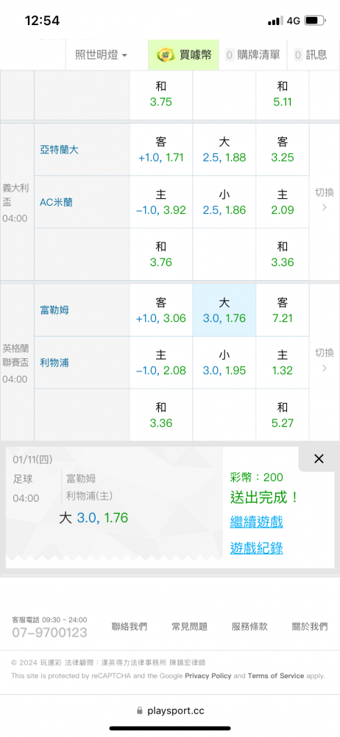The image size is (340, 737).
Task: Tap the 買噱幣 coin icon button
Action: [x=184, y=55]
